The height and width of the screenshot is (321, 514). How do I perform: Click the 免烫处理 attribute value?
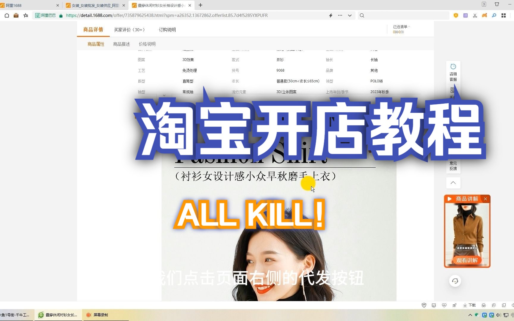(x=189, y=70)
